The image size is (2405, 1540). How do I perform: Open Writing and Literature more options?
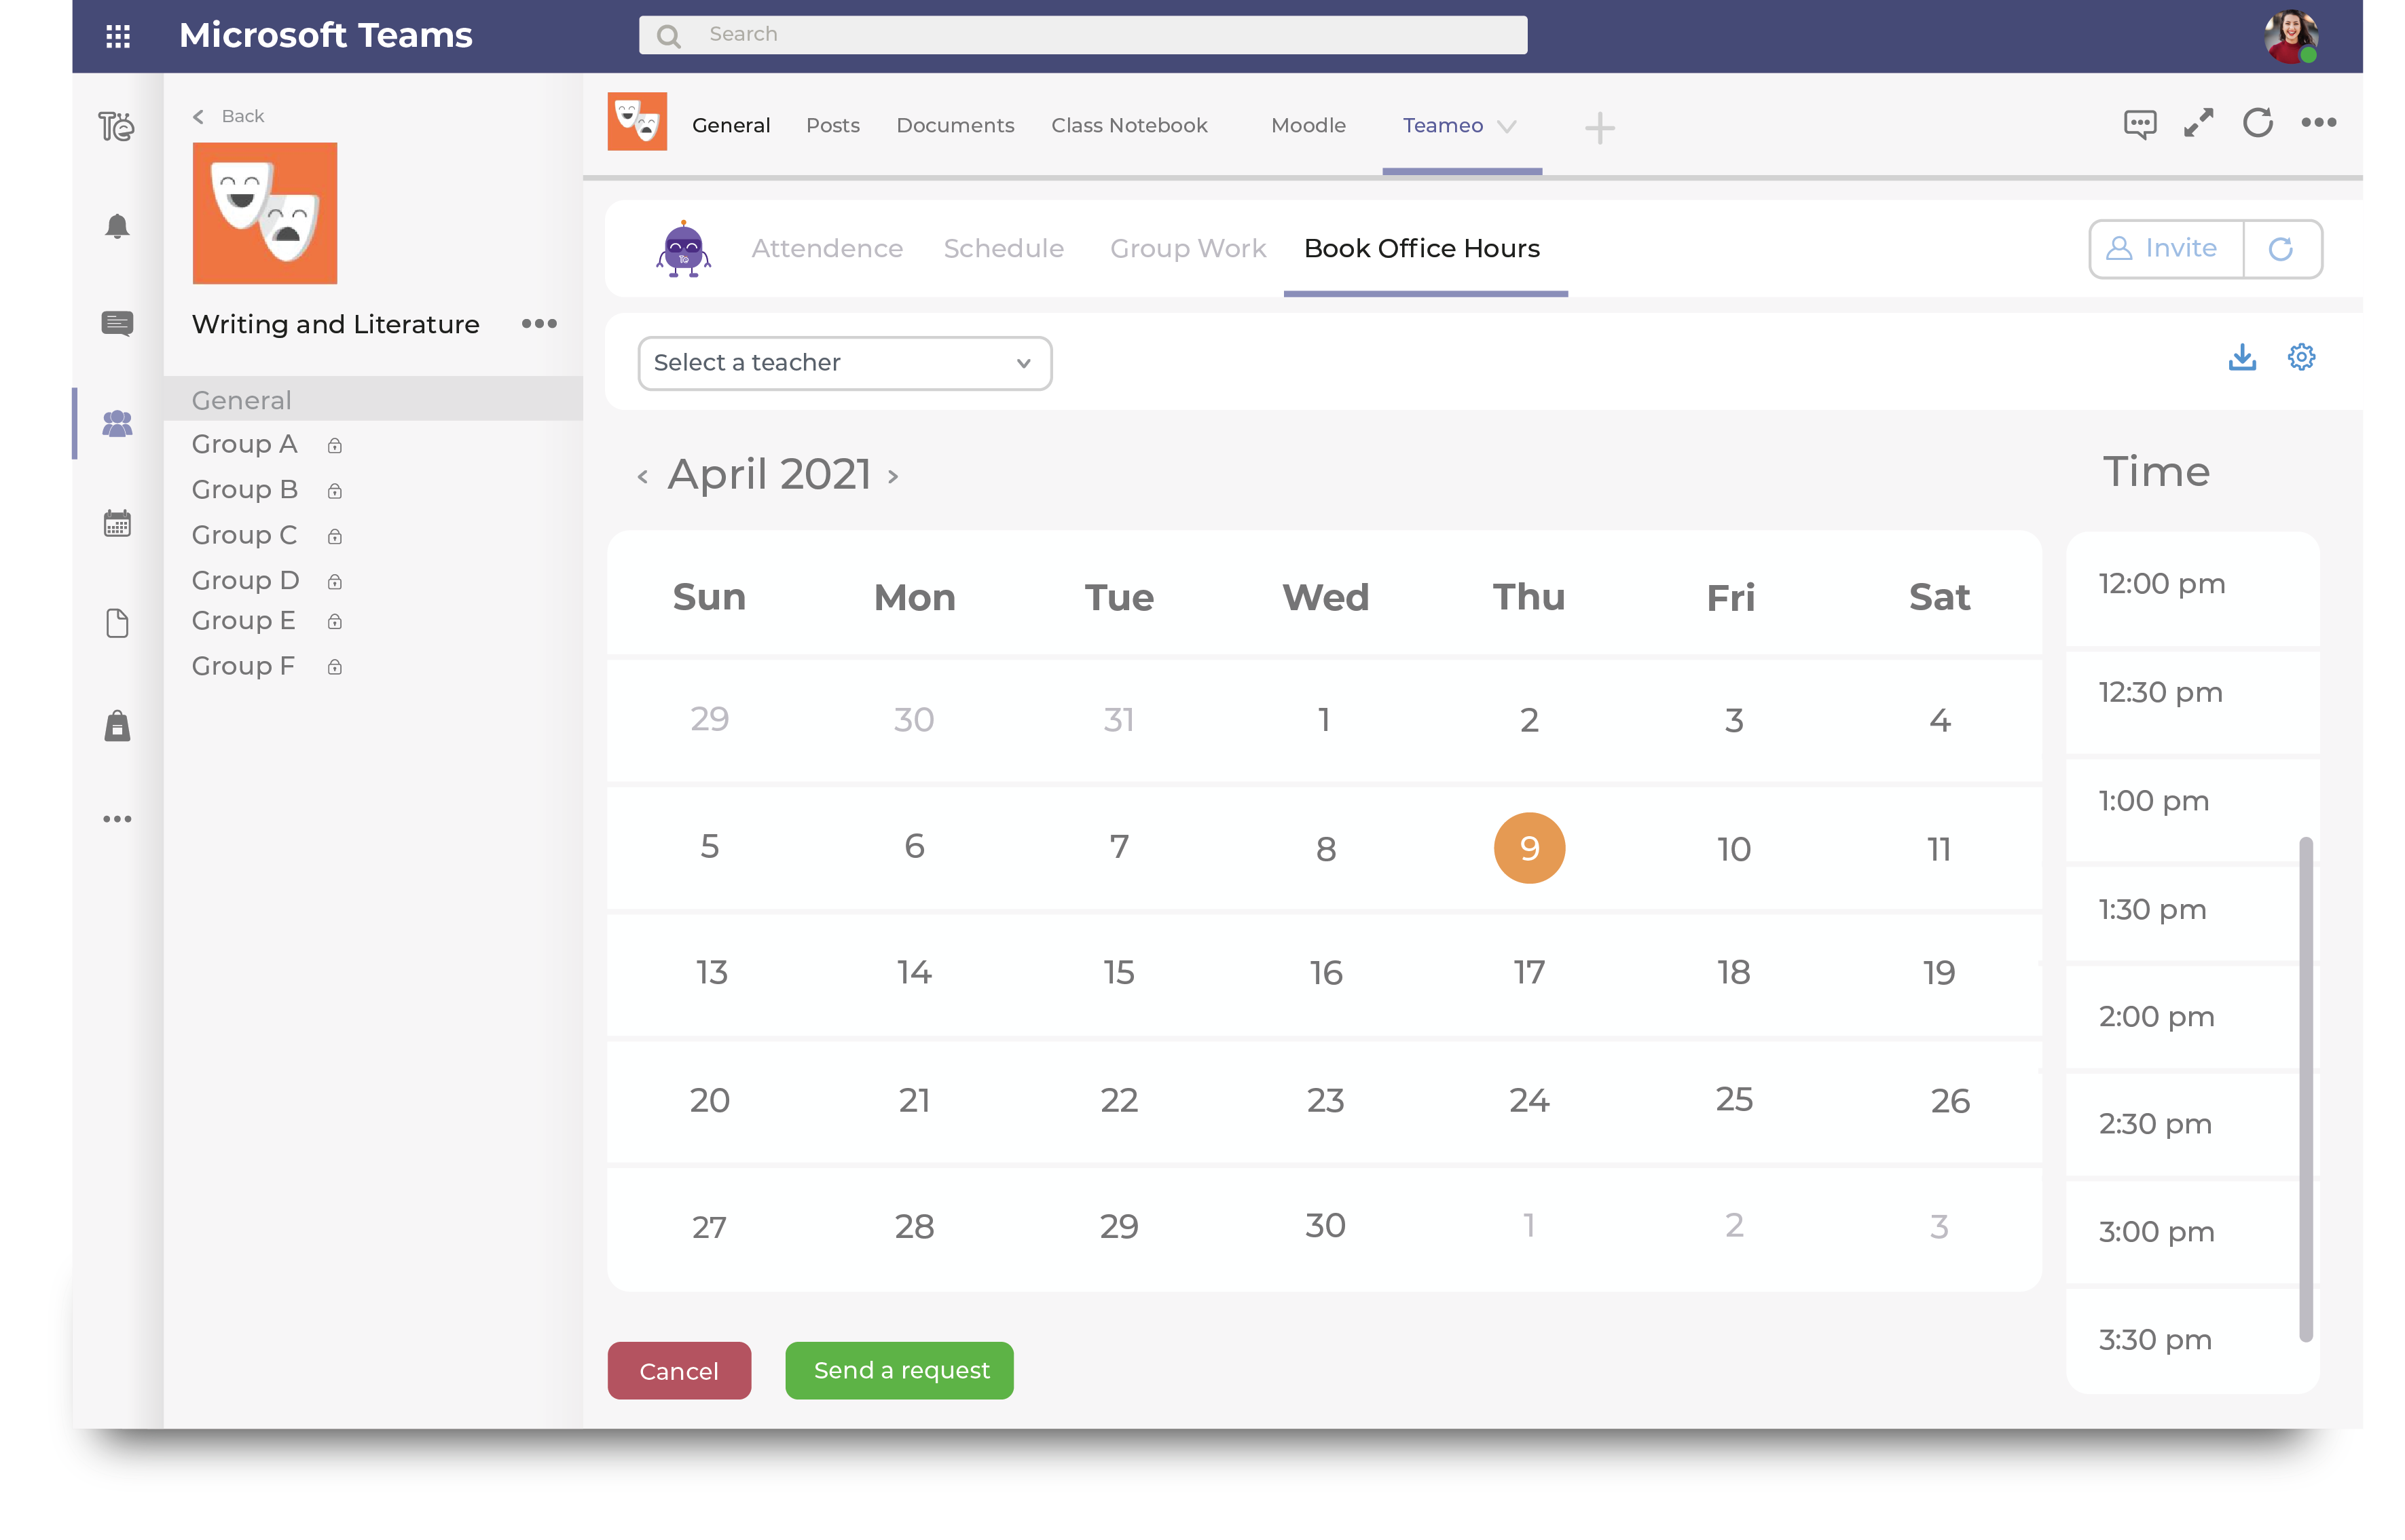click(x=539, y=323)
